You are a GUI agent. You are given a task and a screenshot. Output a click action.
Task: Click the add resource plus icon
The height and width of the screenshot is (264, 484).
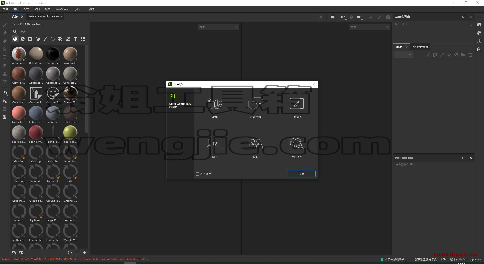click(x=85, y=253)
